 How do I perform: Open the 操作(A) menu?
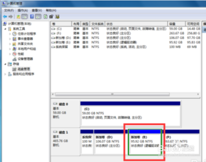coord(23,10)
